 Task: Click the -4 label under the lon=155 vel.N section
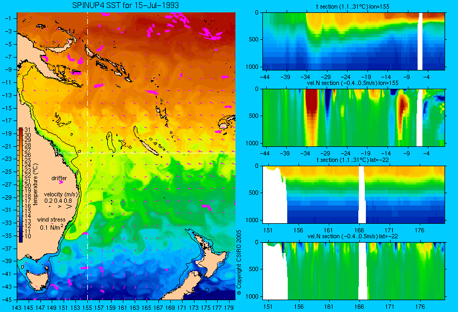coord(426,153)
